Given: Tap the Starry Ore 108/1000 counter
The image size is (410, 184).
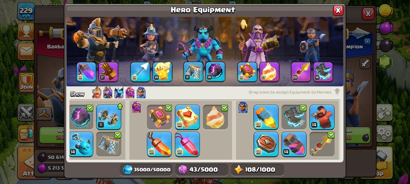Looking at the screenshot, I should pyautogui.click(x=258, y=170).
